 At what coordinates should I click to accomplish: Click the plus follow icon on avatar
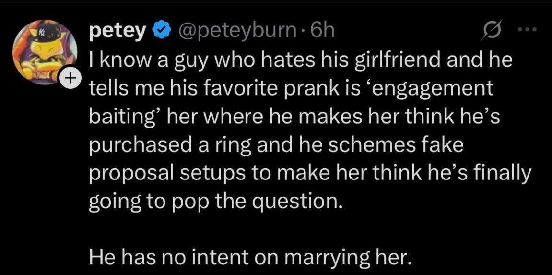(x=71, y=78)
